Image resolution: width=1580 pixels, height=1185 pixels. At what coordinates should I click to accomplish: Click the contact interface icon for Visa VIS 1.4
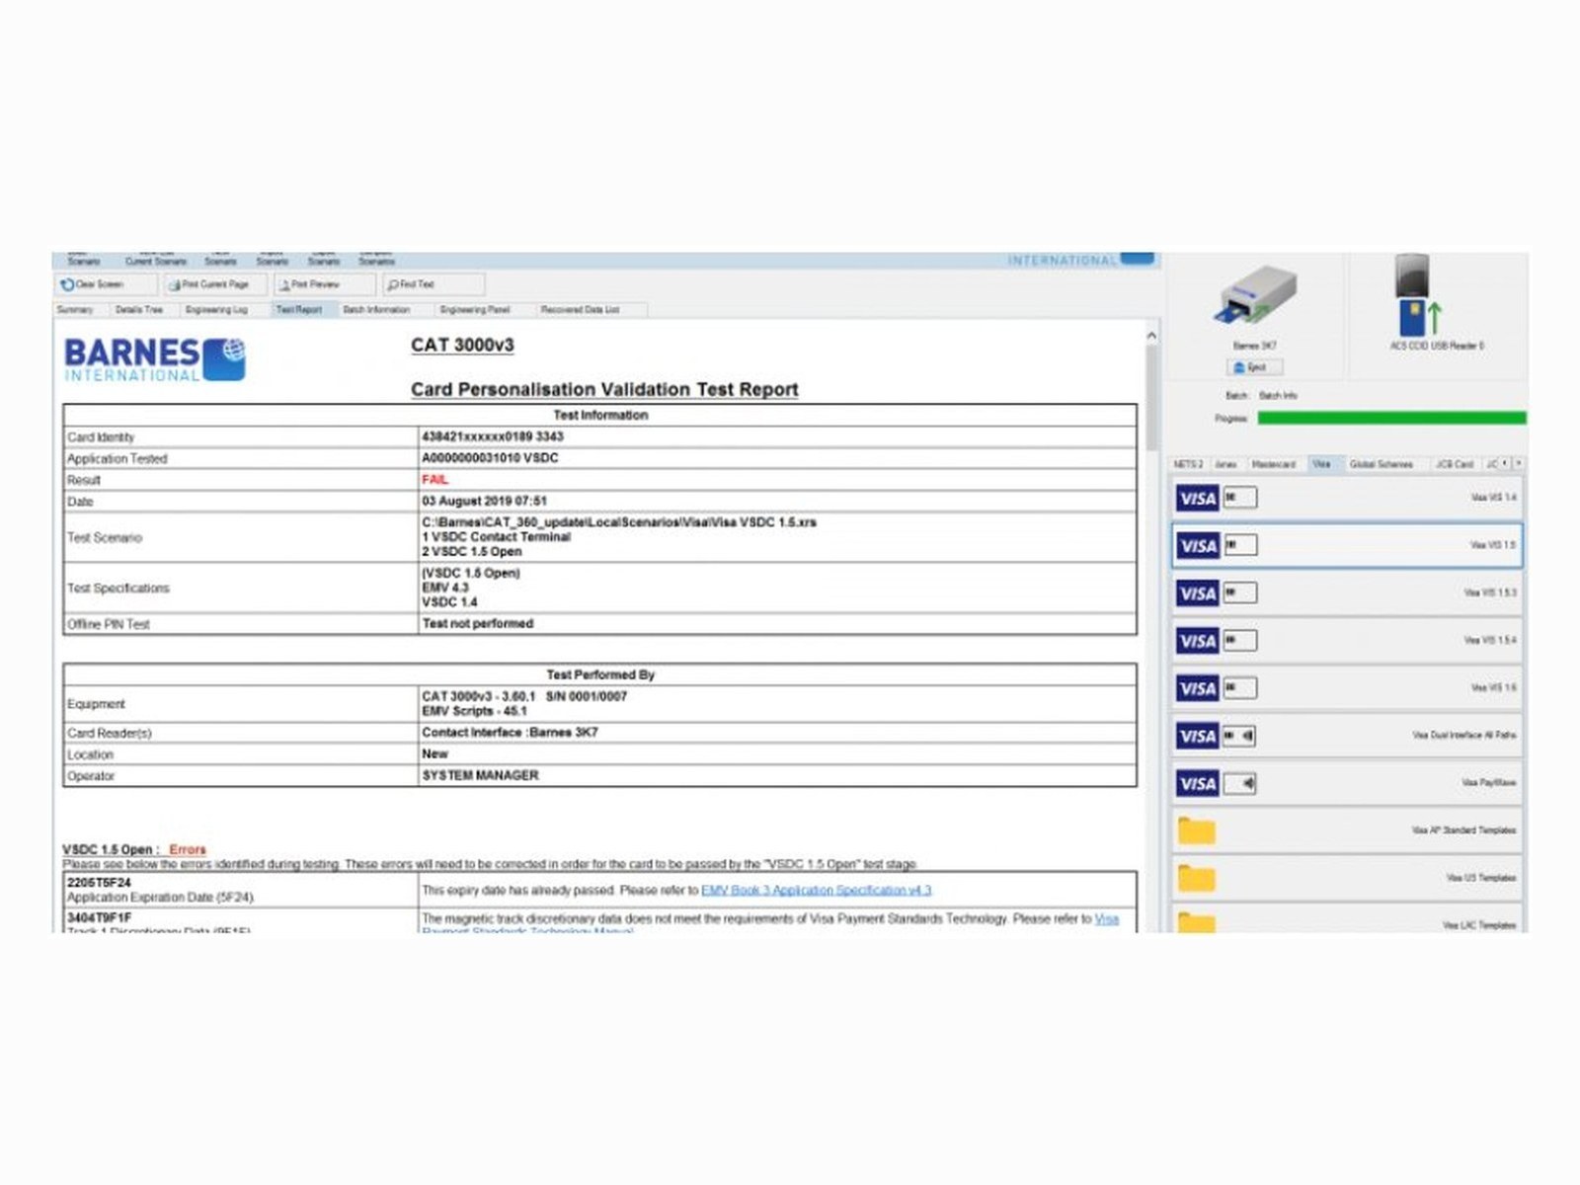tap(1240, 498)
